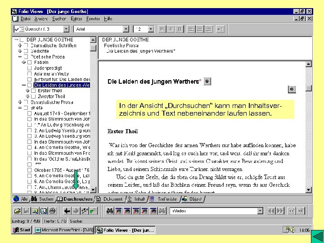The width and height of the screenshot is (324, 243).
Task: Switch to the Objekt view tab
Action: point(192,199)
